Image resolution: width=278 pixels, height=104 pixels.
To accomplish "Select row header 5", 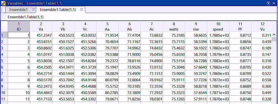I will [x=4, y=61].
